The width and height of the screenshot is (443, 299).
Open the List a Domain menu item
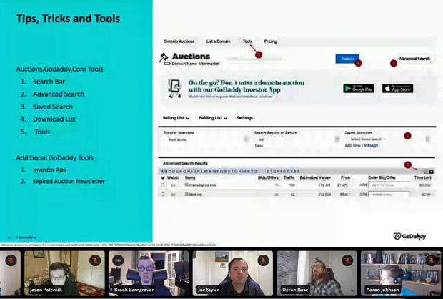click(x=218, y=41)
